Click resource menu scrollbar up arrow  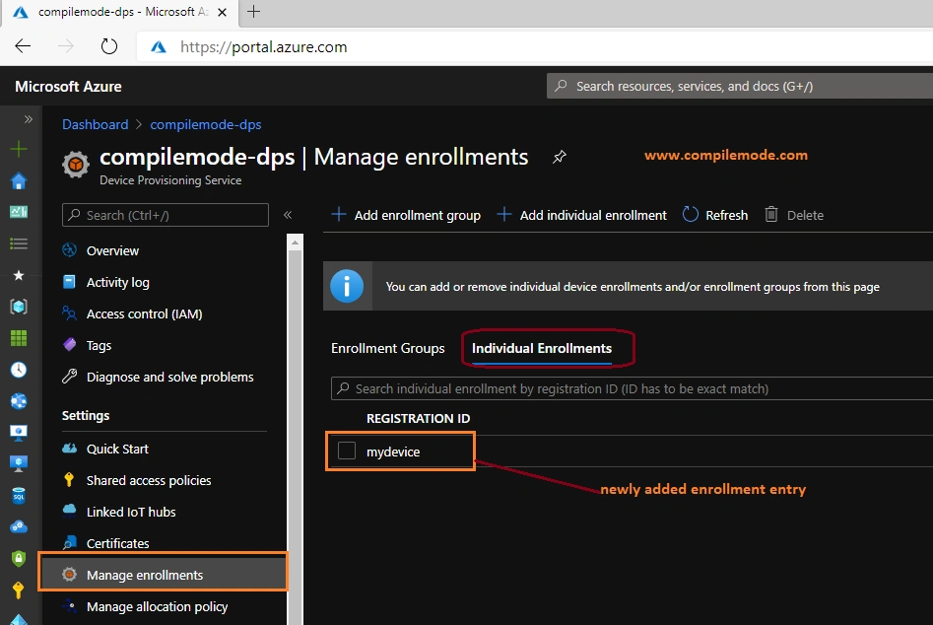tap(296, 243)
